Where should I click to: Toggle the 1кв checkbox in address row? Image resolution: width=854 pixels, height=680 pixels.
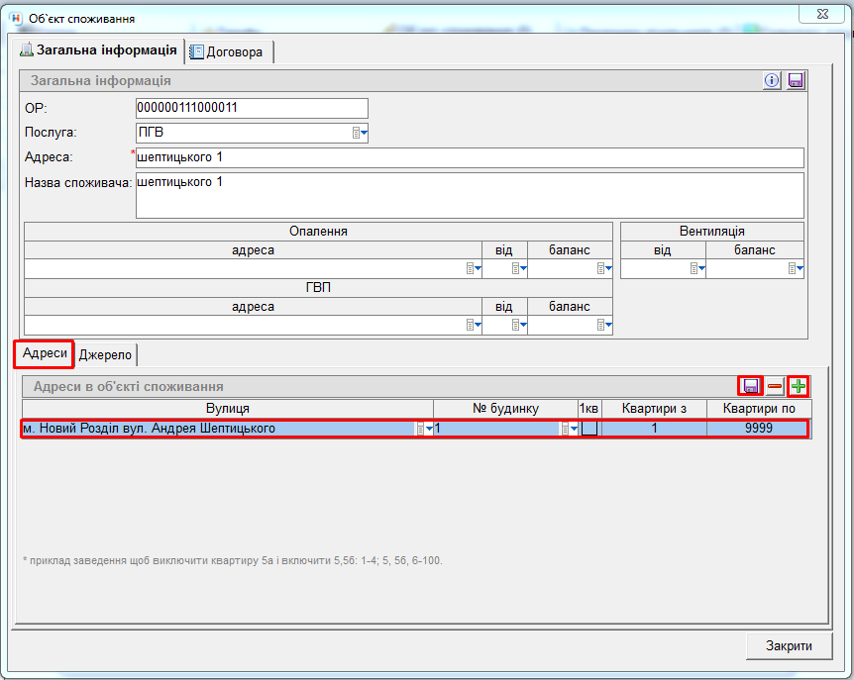point(589,429)
